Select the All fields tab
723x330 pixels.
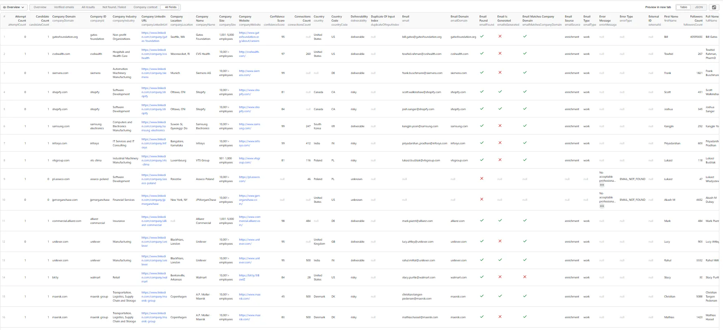(x=171, y=7)
